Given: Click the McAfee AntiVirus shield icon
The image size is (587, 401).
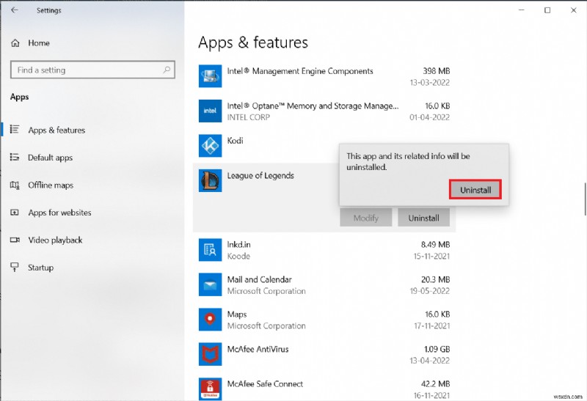Looking at the screenshot, I should (x=210, y=354).
